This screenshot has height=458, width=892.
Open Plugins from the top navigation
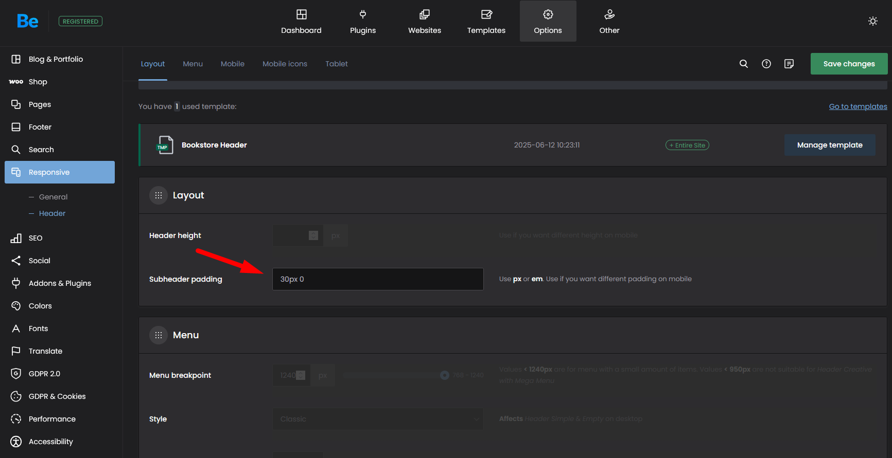[x=363, y=22]
